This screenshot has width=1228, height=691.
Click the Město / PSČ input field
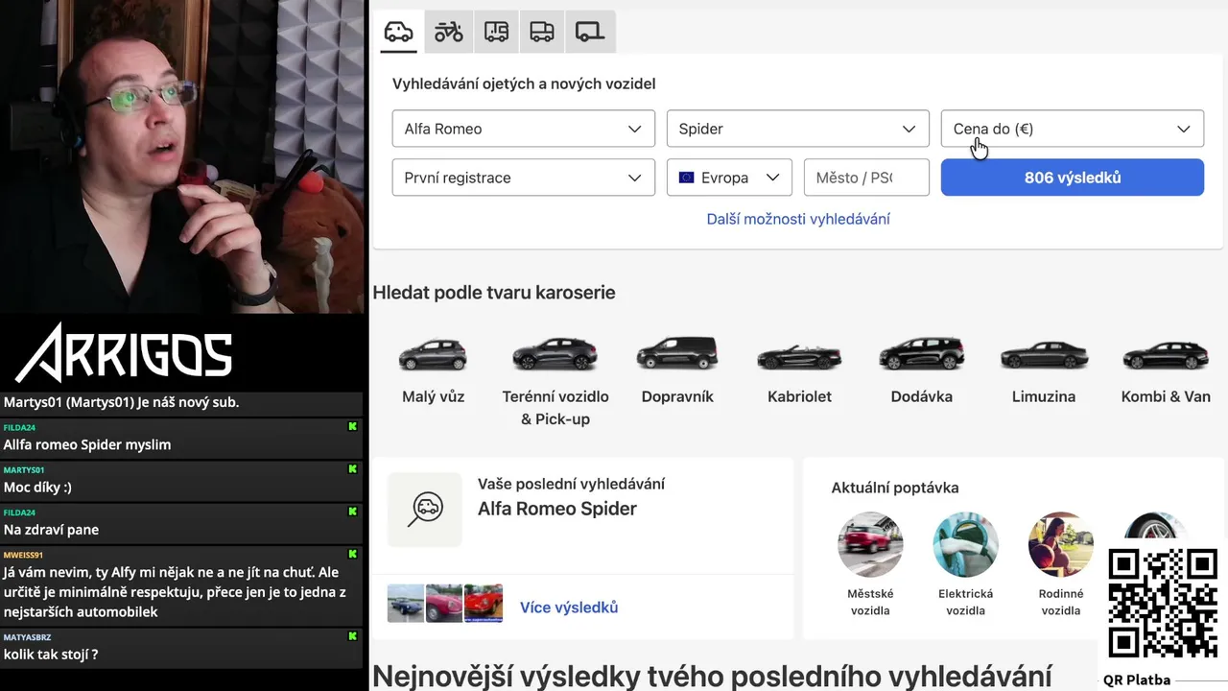tap(866, 178)
